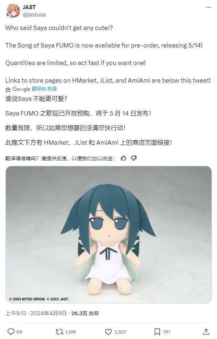The height and width of the screenshot is (339, 217).
Task: Click the 翻译自 英语 translated-from label
Action: (x=44, y=89)
